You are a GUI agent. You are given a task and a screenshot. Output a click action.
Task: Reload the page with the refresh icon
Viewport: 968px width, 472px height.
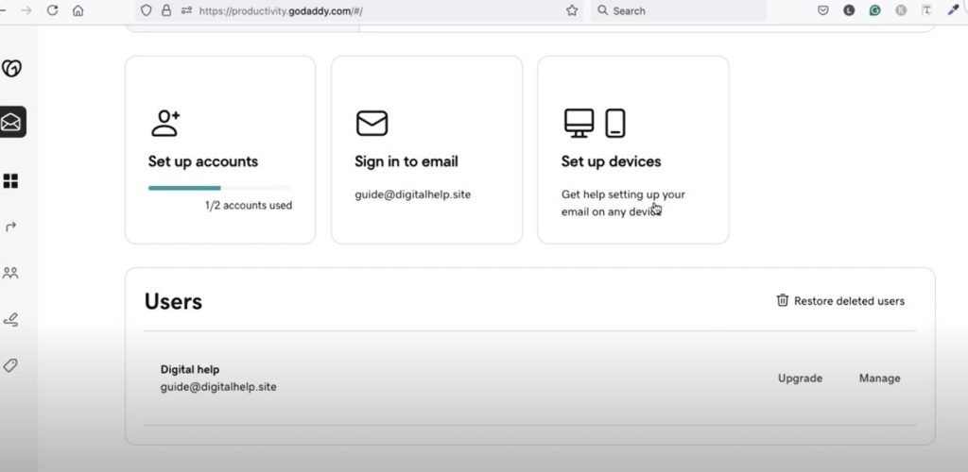(53, 10)
